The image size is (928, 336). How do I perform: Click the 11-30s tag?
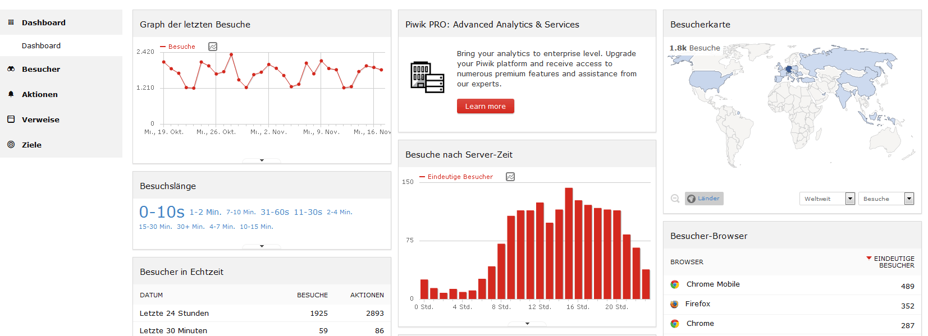[x=308, y=212]
